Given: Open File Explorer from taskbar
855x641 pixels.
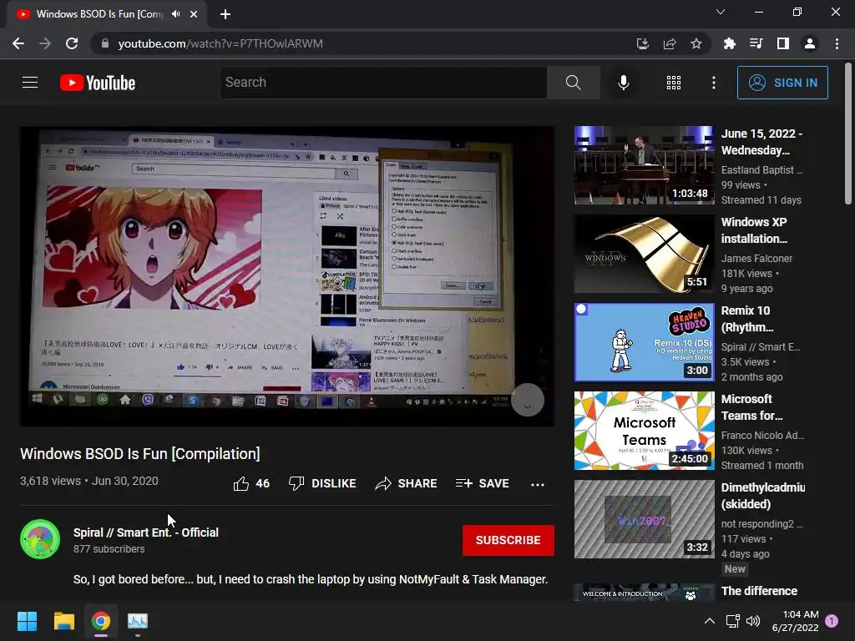Looking at the screenshot, I should tap(63, 621).
